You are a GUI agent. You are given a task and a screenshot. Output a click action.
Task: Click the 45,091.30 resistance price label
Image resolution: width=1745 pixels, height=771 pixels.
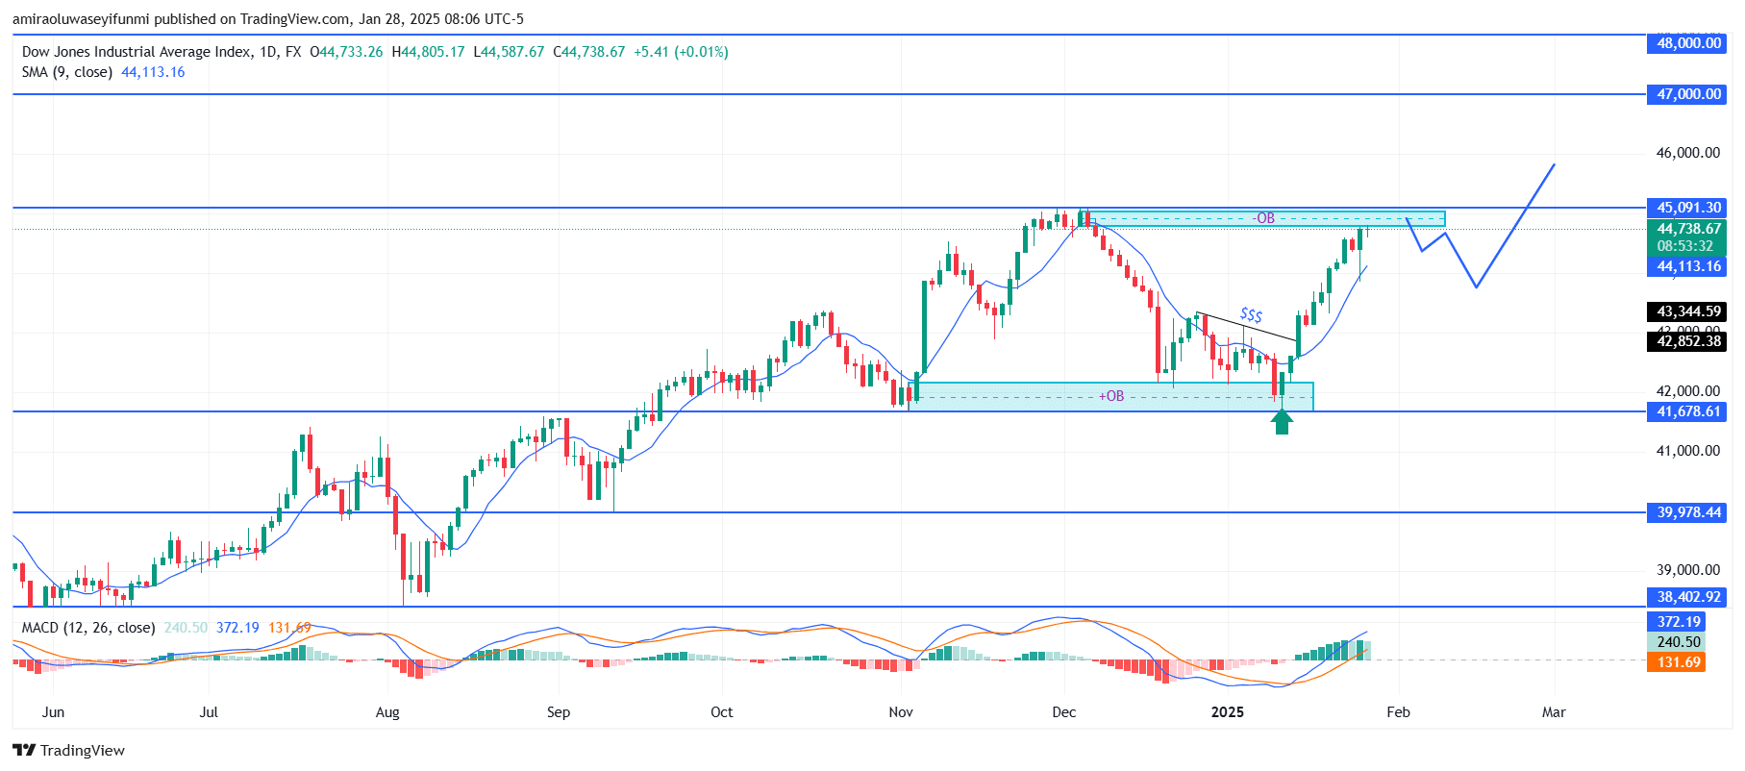[x=1687, y=208]
